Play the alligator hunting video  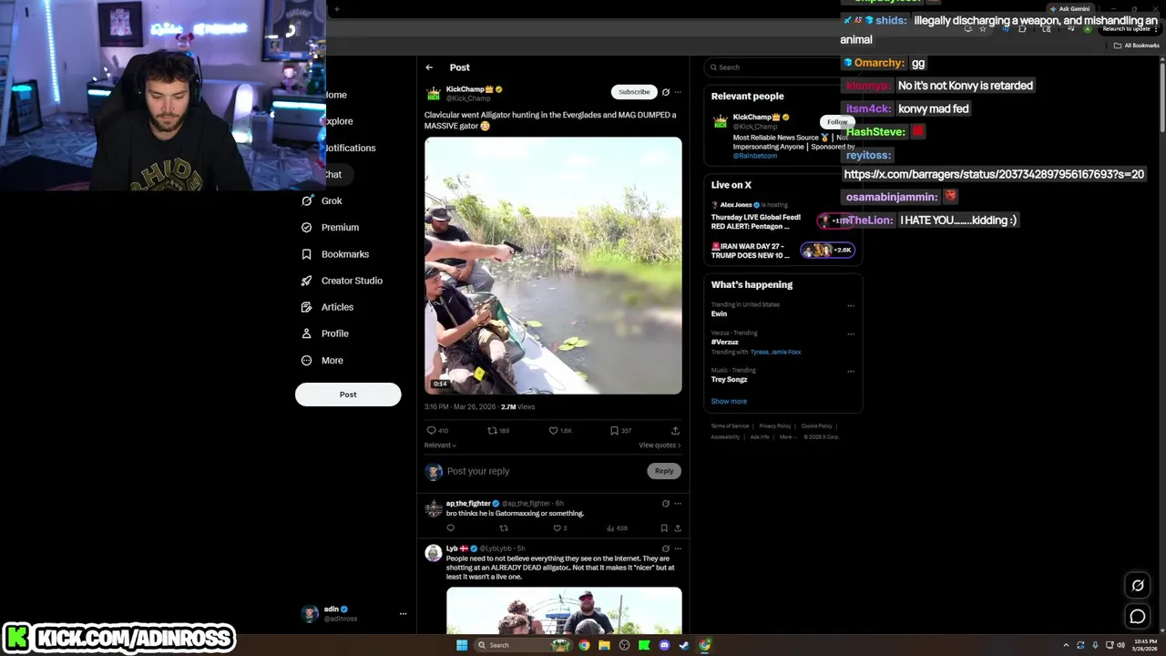pos(553,266)
